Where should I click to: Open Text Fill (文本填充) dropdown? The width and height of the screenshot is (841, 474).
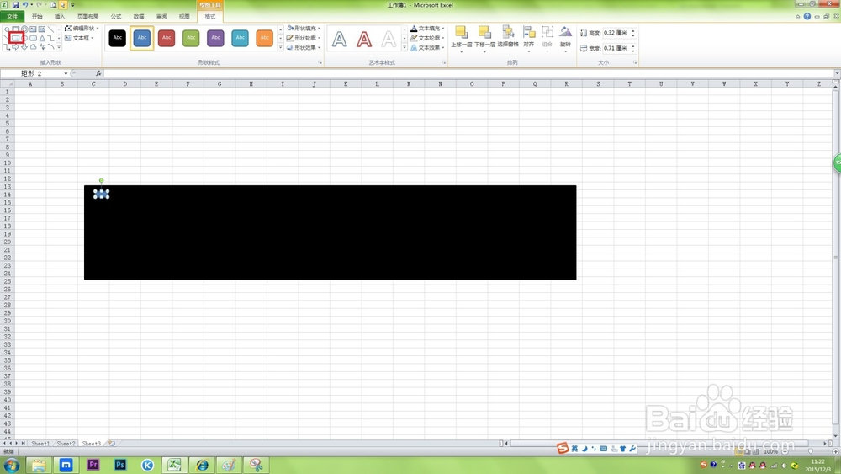428,28
